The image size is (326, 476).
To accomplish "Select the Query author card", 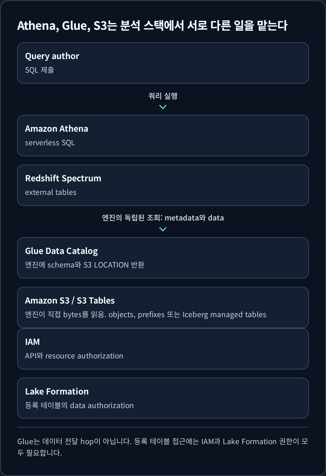I will point(163,63).
